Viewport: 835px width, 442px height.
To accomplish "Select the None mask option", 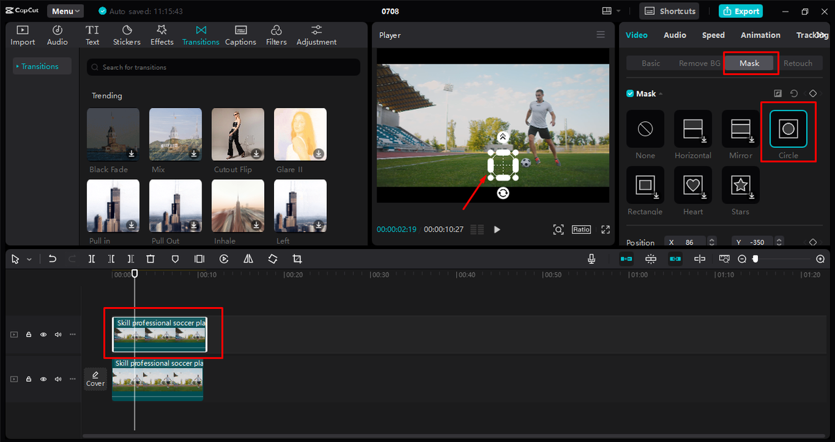I will [x=645, y=128].
